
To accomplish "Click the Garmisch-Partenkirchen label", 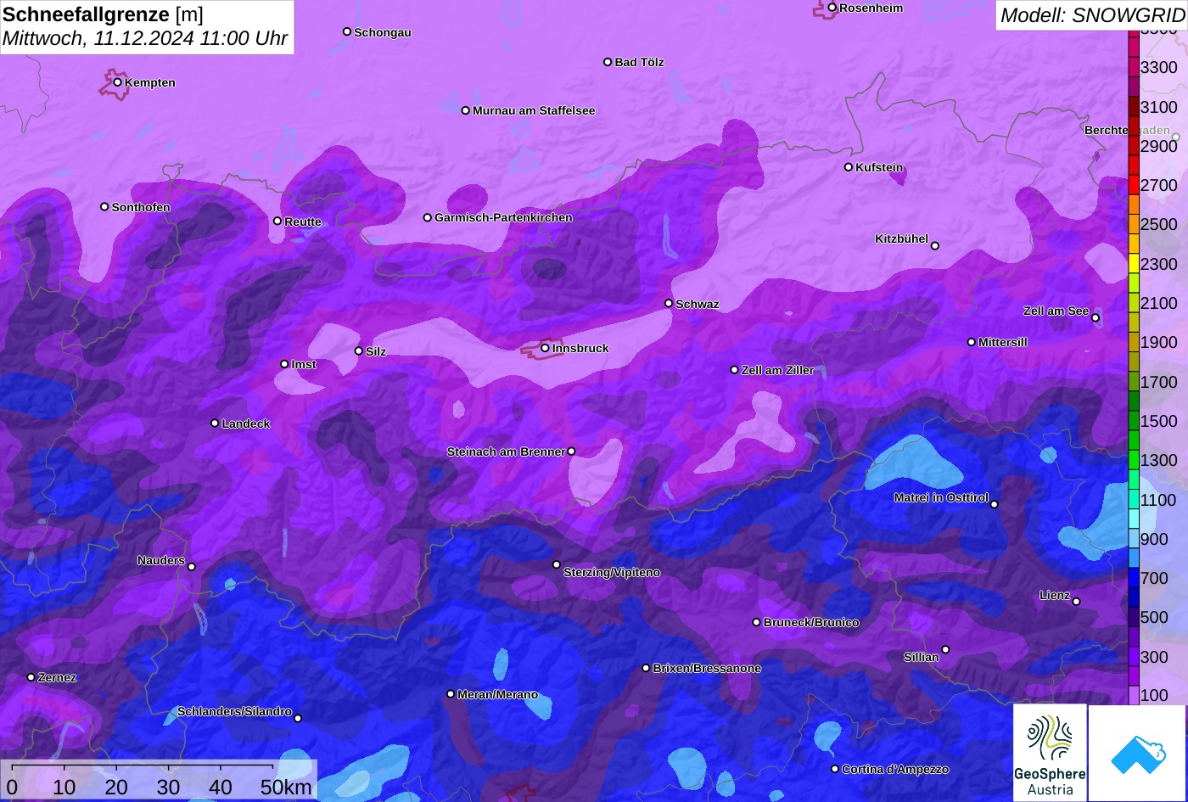I will 503,217.
